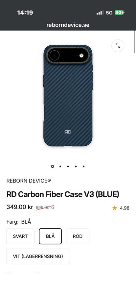Select the RÖD color option
This screenshot has height=296, width=136.
[78, 236]
